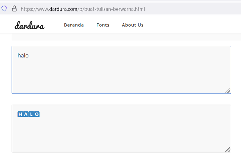
Task: Place cursor on the word halo
Action: pyautogui.click(x=23, y=55)
